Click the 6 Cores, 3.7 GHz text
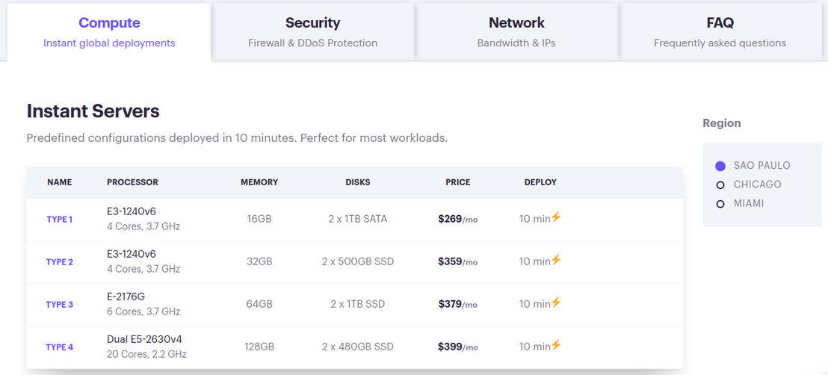This screenshot has height=375, width=828. point(143,312)
